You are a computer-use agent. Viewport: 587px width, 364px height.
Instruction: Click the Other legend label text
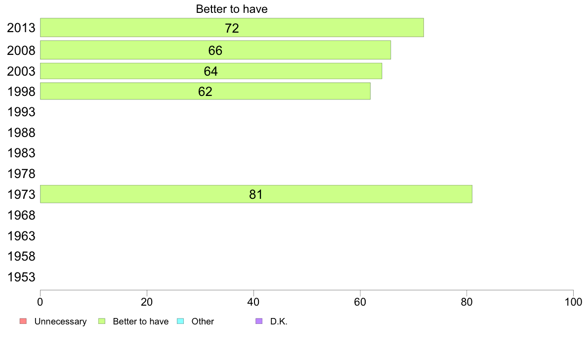pyautogui.click(x=203, y=321)
